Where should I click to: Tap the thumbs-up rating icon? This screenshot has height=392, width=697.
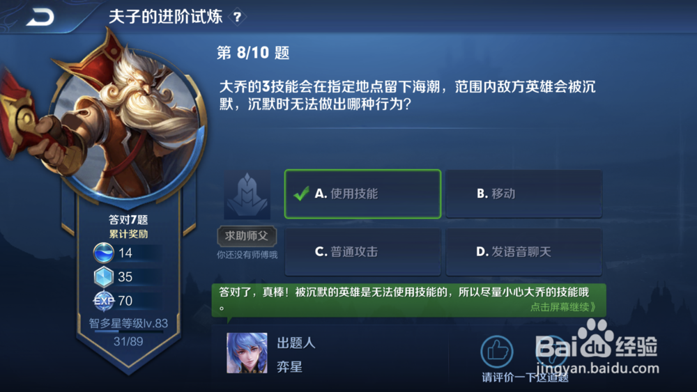pyautogui.click(x=497, y=352)
